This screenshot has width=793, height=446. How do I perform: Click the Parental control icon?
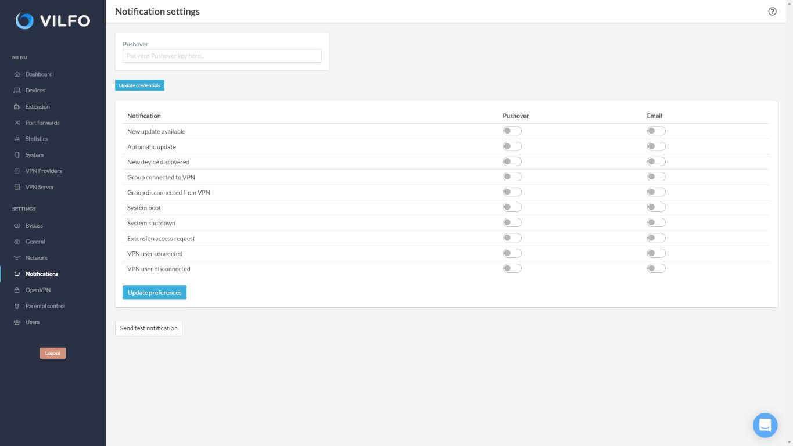coord(17,306)
